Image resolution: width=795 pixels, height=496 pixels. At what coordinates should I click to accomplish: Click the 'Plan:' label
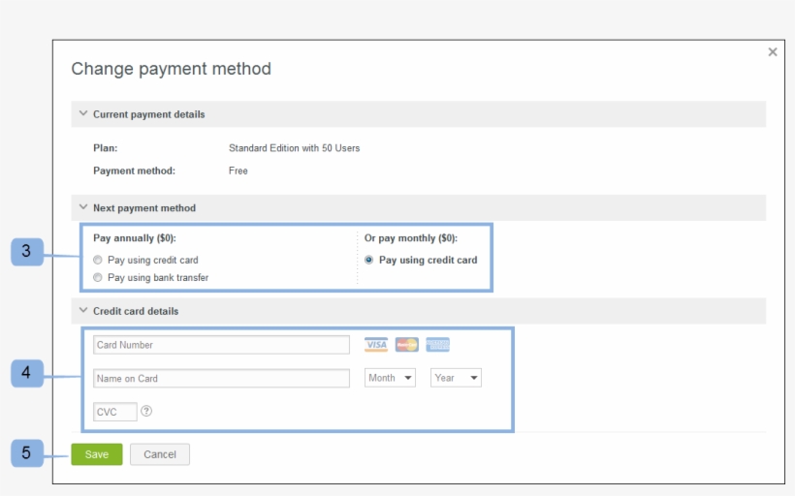(x=106, y=148)
